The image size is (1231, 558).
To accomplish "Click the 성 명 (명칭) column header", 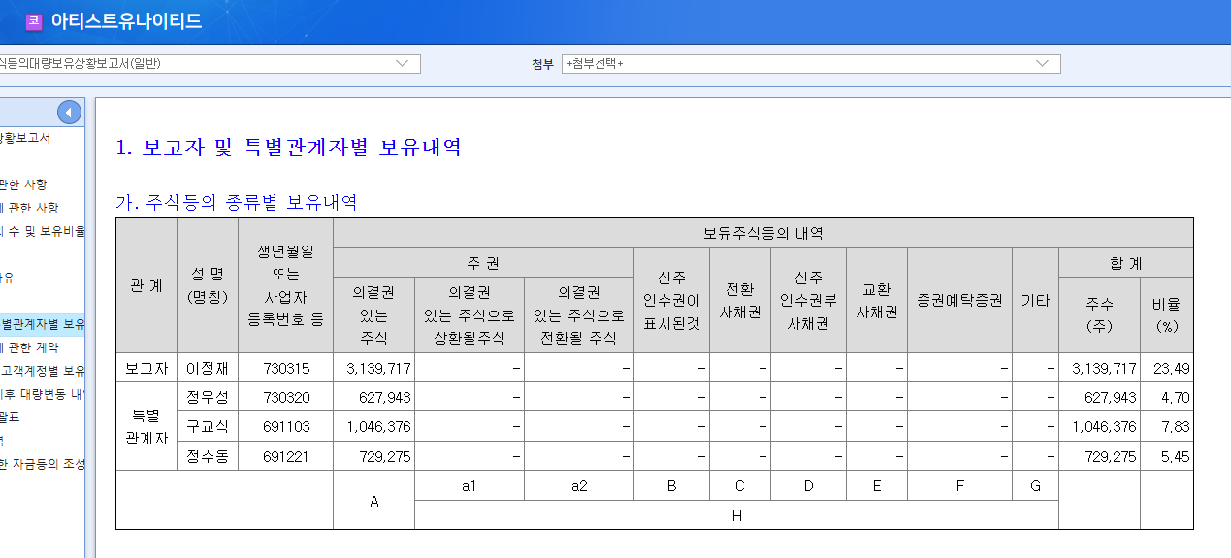I will click(x=208, y=286).
